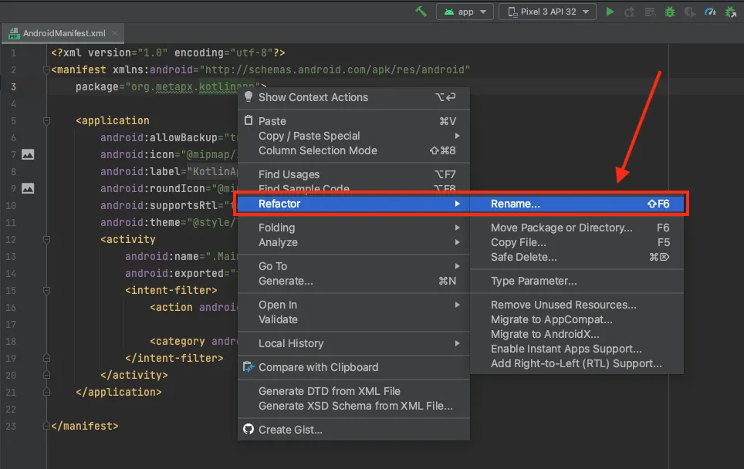Click the image gutter icon on line 9
744x469 pixels.
point(28,189)
